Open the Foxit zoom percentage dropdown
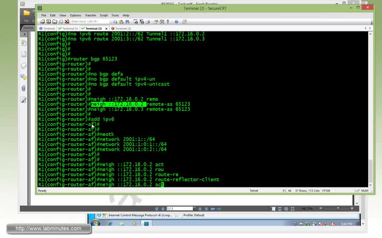382x238 pixels. click(316, 209)
